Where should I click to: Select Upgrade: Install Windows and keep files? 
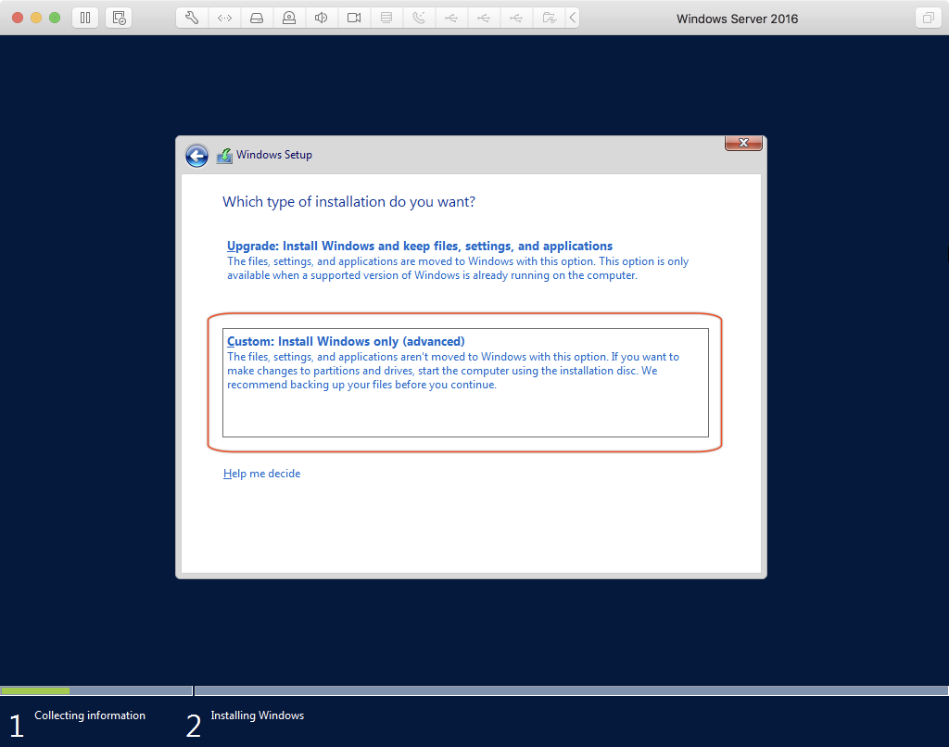(419, 247)
